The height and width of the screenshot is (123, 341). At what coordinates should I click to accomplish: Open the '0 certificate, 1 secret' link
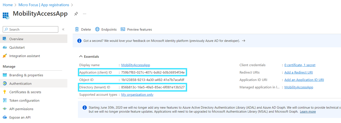(x=300, y=65)
